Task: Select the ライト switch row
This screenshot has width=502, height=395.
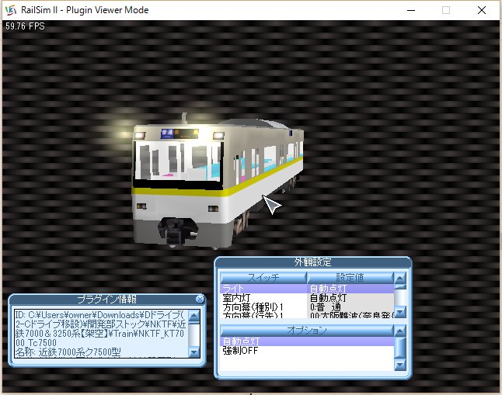Action: (x=307, y=289)
